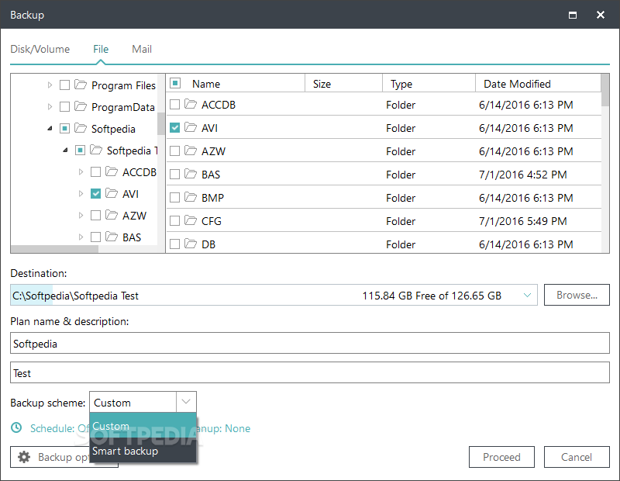Select the CFG row date 7/1/2016 5:49 PM

pyautogui.click(x=522, y=221)
